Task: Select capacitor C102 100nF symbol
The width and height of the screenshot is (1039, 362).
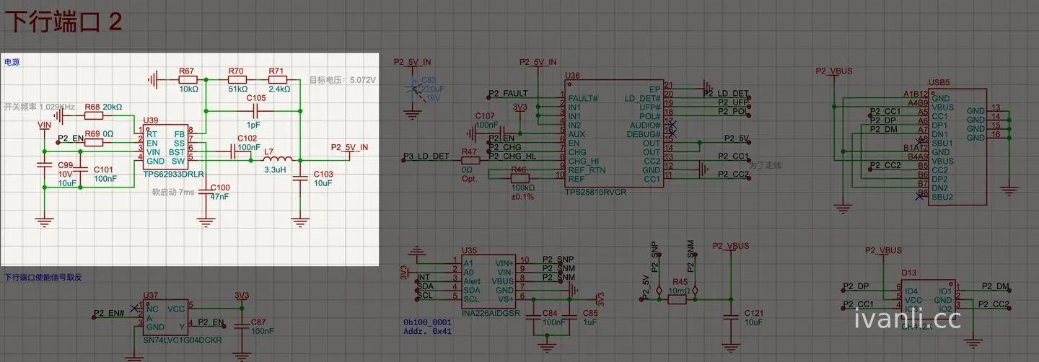Action: [x=234, y=151]
